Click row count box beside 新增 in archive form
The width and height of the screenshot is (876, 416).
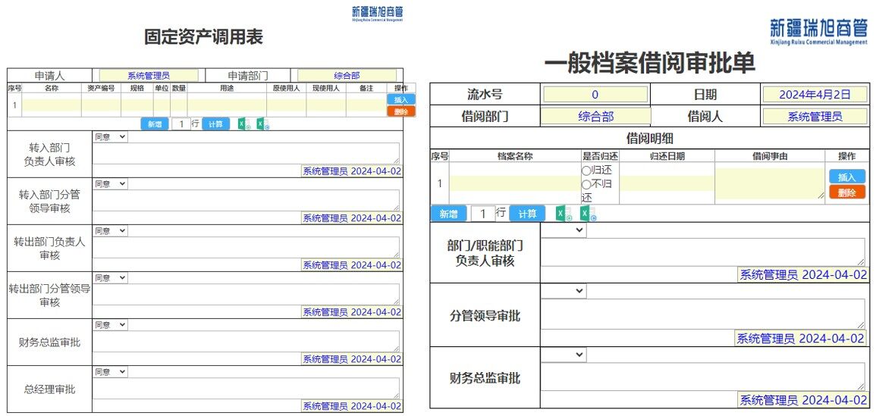[x=482, y=214]
